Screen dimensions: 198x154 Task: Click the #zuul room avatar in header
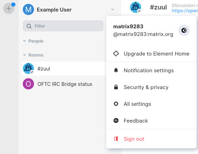pyautogui.click(x=136, y=7)
